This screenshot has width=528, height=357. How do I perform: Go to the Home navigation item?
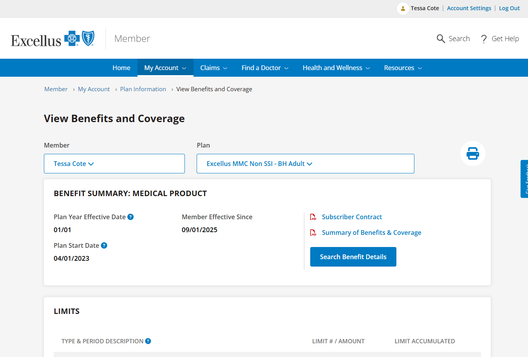tap(121, 68)
